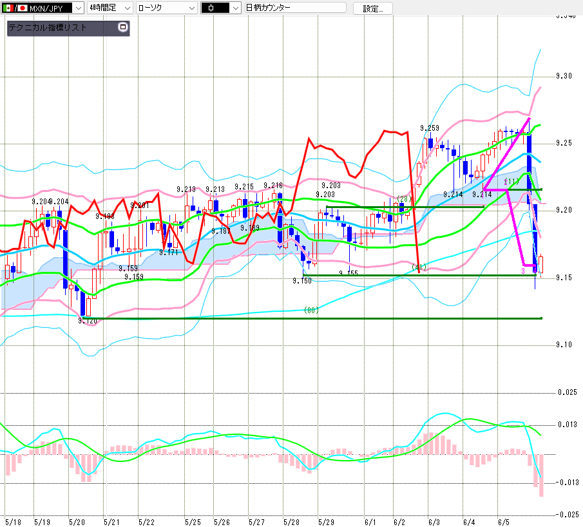Click the 9.201 price label
This screenshot has width=583, height=527.
tap(139, 206)
